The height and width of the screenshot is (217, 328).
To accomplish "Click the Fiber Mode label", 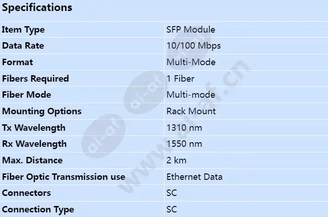I will tap(27, 95).
